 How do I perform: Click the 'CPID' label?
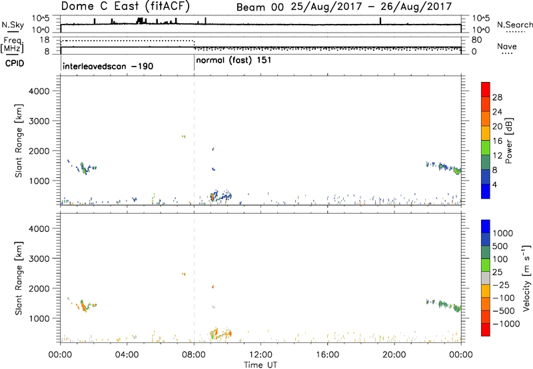pos(15,63)
